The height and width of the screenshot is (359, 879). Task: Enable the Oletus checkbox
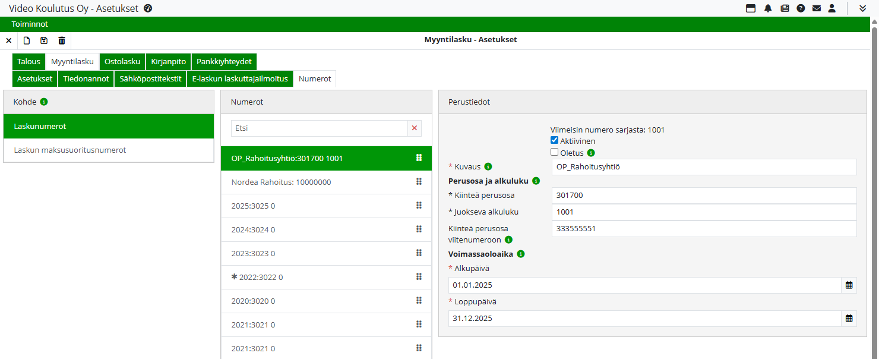pyautogui.click(x=555, y=152)
